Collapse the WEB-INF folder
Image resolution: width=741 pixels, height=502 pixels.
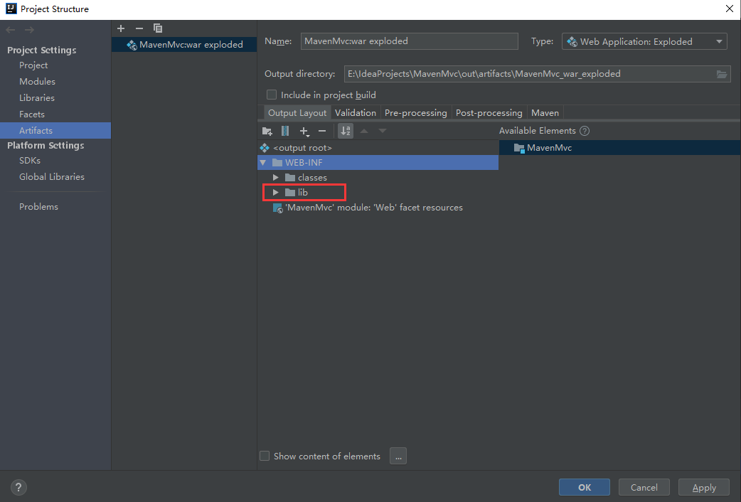tap(262, 163)
